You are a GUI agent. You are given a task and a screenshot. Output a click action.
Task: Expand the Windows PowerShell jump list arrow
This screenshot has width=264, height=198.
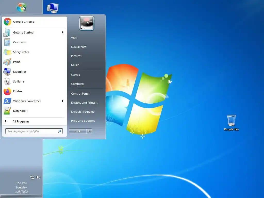pos(63,101)
